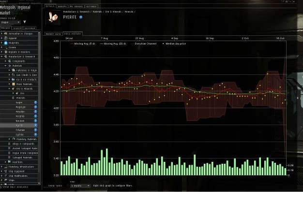Open info icon on highlighted Pyerite row
The image size is (303, 200).
click(x=35, y=125)
